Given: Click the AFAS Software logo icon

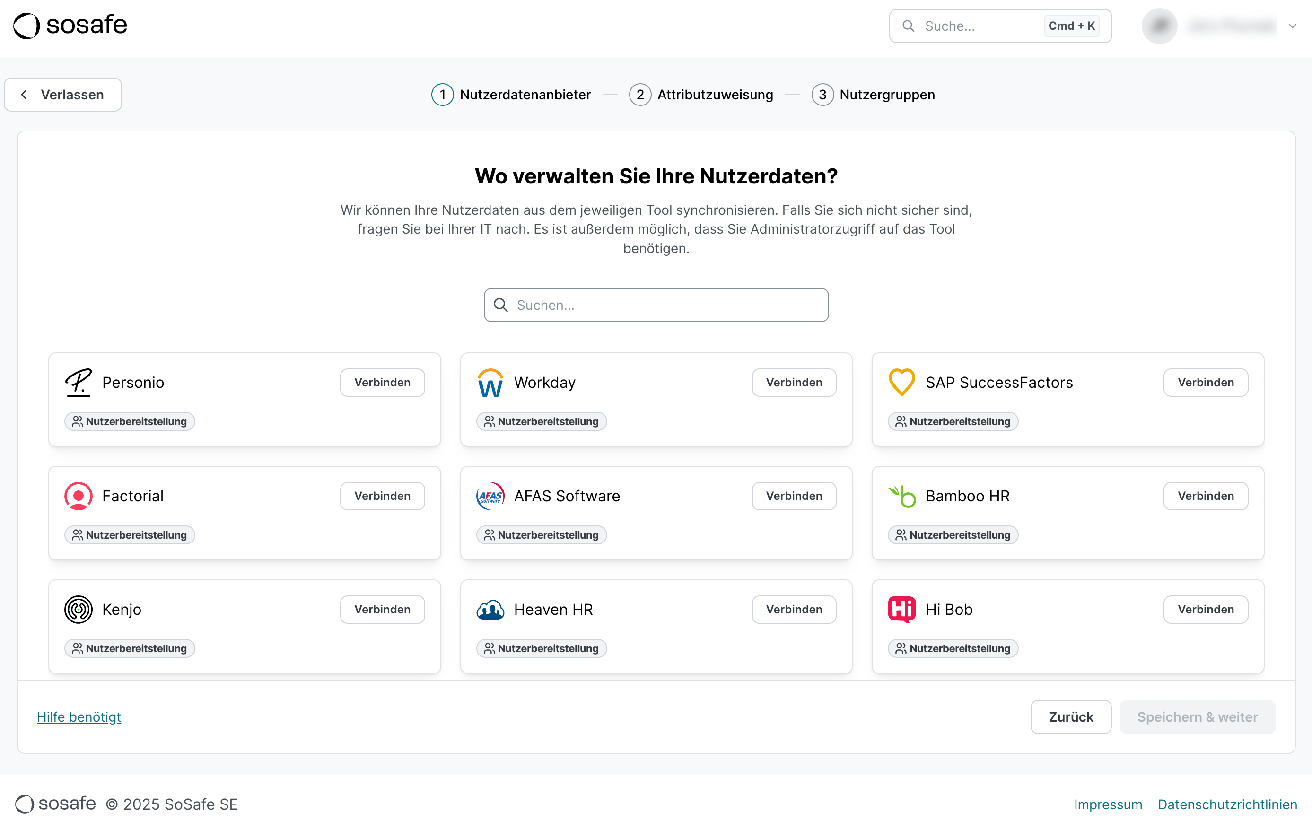Looking at the screenshot, I should [x=490, y=496].
